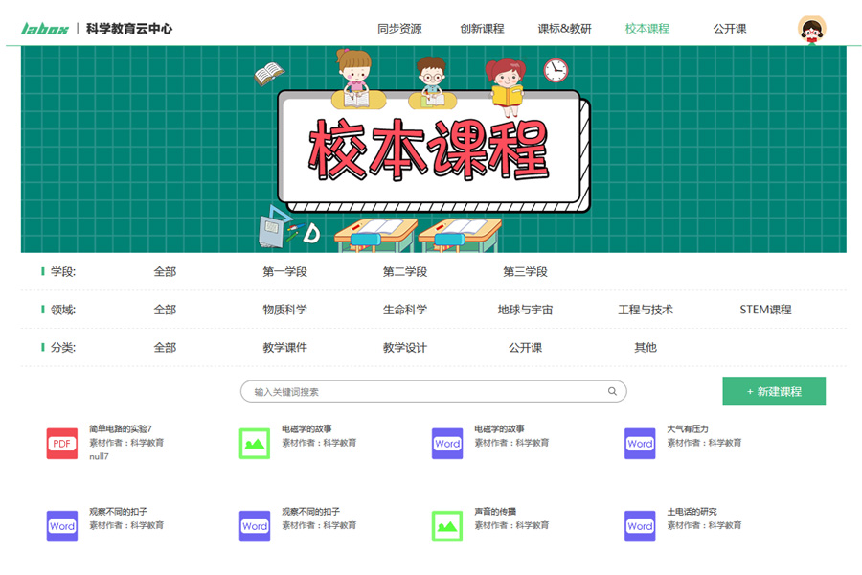Filter by 第一学段 grade level
This screenshot has width=862, height=575.
(284, 272)
